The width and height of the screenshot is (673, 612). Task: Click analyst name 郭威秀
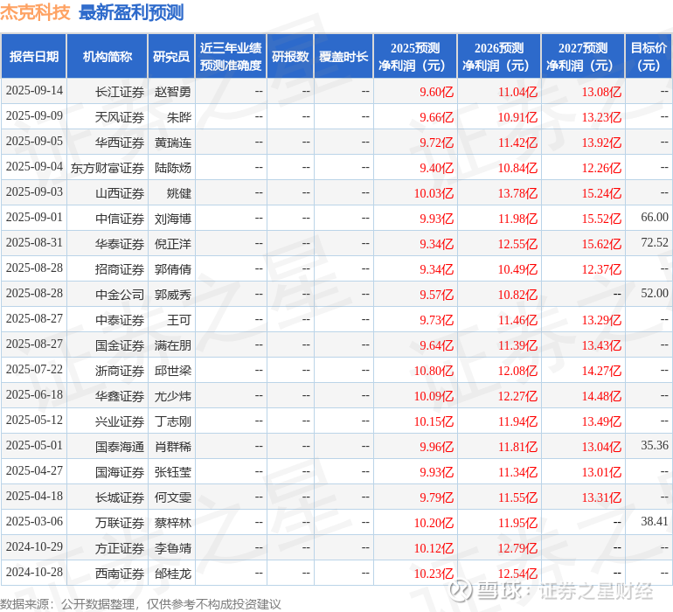click(173, 295)
